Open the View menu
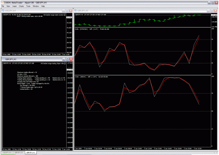This screenshot has height=155, width=219. click(8, 6)
